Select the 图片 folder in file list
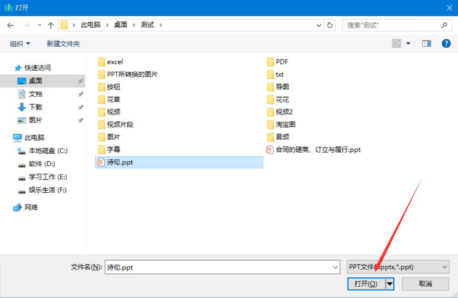Screen dimensions: 458x298 click(109, 137)
